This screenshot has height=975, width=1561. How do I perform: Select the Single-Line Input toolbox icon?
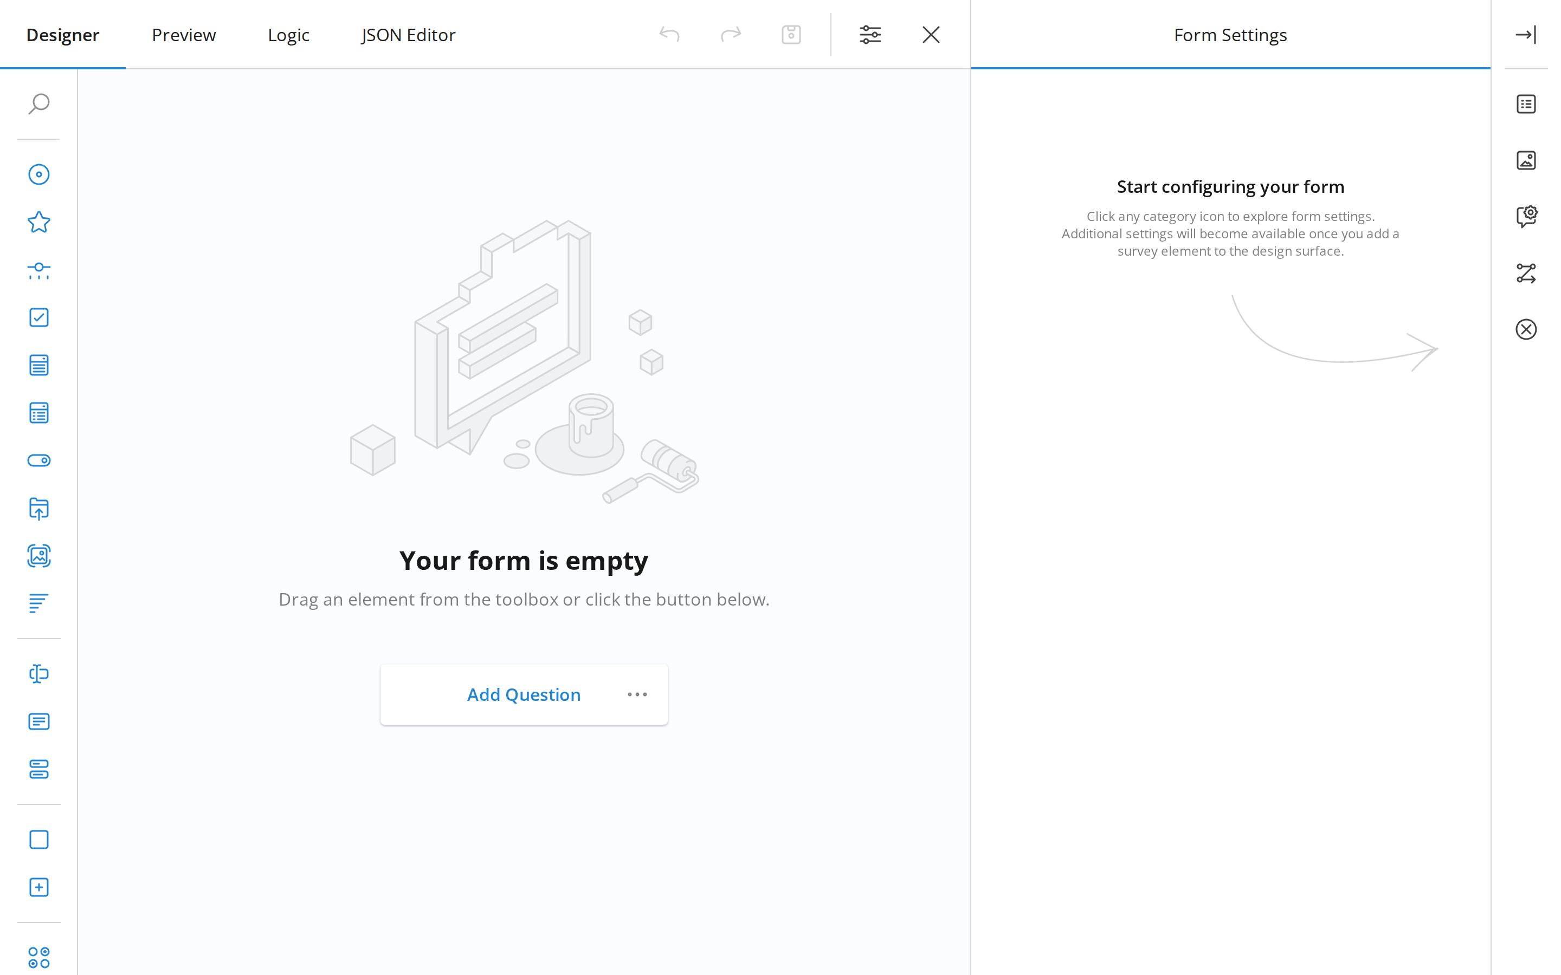coord(38,674)
